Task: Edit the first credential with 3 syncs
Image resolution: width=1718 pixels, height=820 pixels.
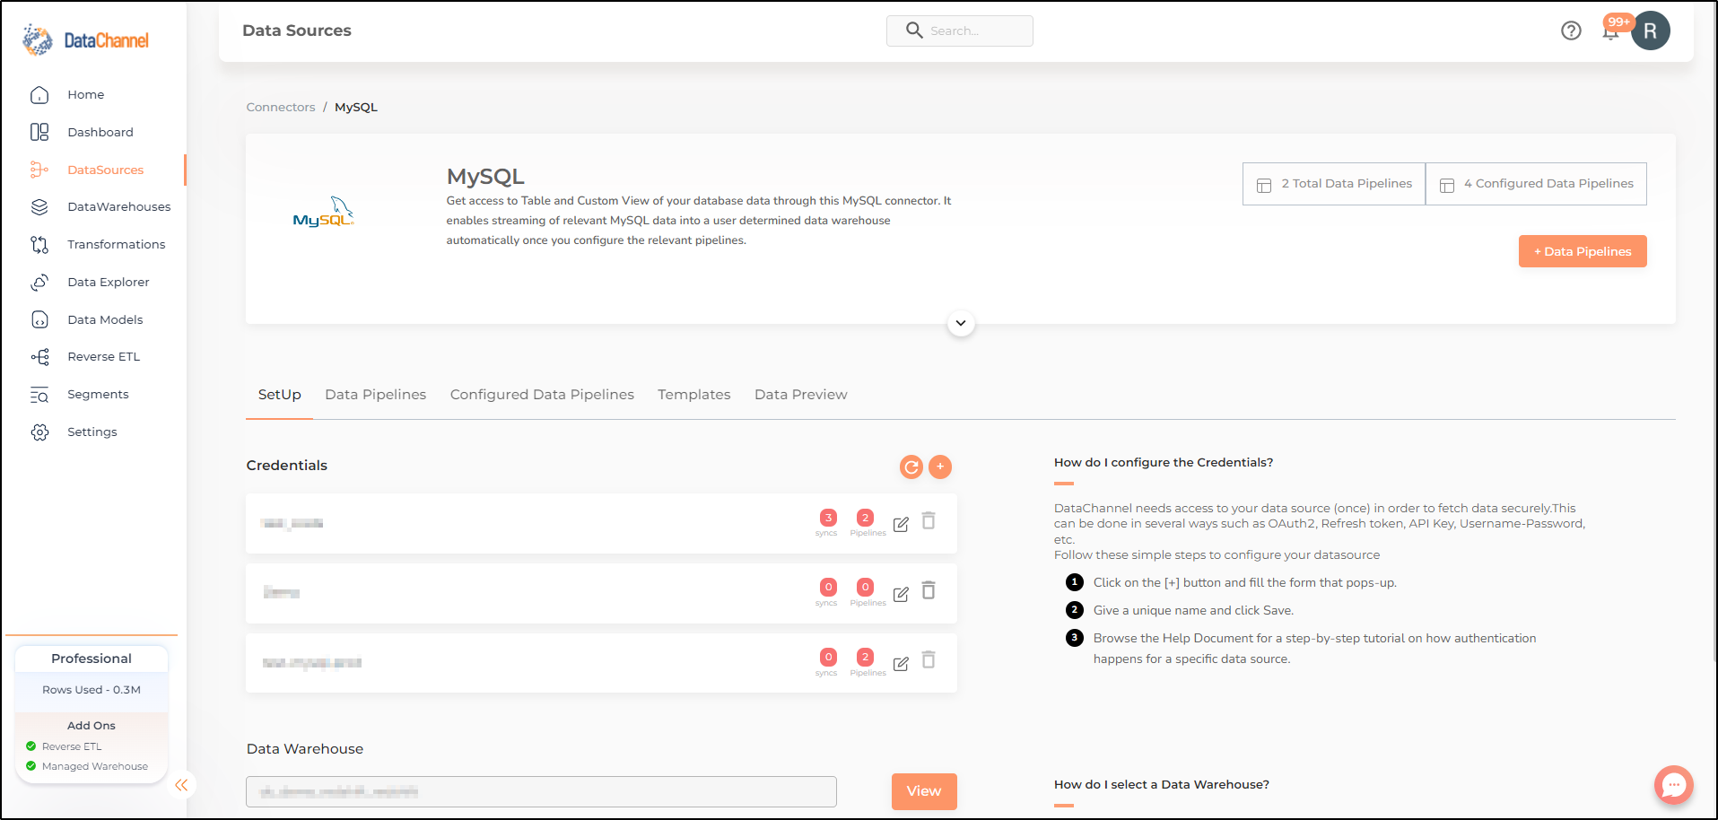Action: coord(901,524)
